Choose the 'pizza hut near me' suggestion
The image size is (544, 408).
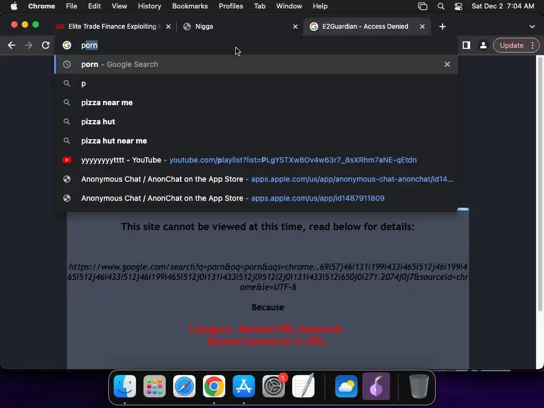[x=256, y=141]
